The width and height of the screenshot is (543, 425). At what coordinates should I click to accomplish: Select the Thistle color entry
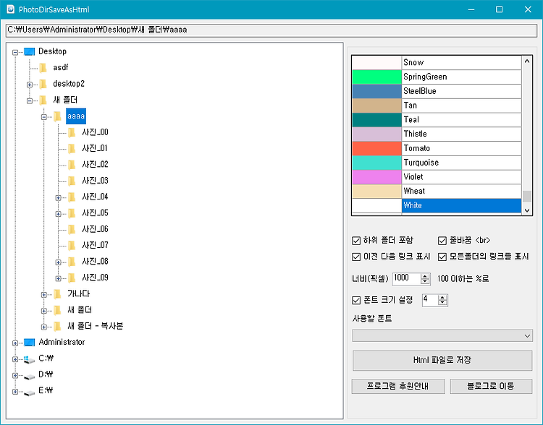[437, 134]
